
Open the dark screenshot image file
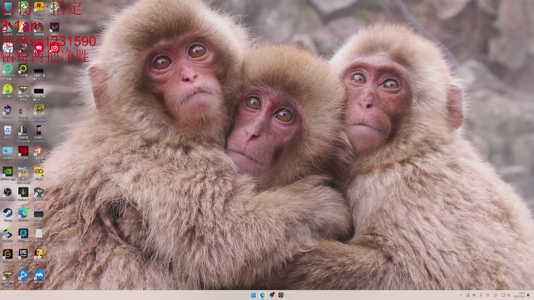(39, 214)
